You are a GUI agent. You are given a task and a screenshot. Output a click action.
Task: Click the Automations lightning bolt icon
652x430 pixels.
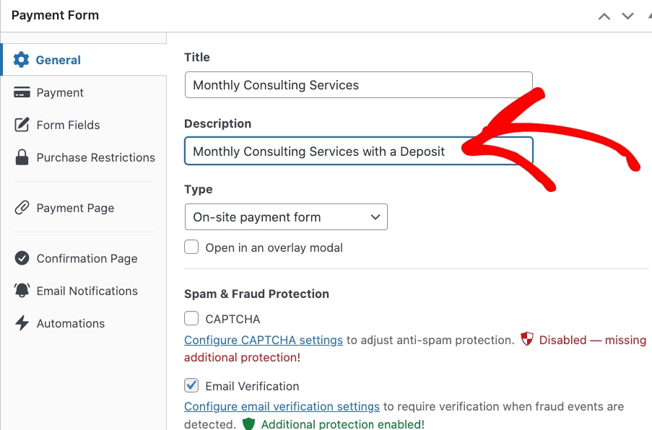click(x=22, y=323)
